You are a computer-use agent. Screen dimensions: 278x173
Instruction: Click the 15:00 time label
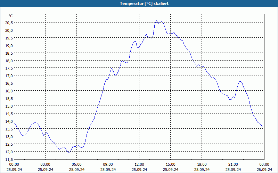[x=171, y=165]
